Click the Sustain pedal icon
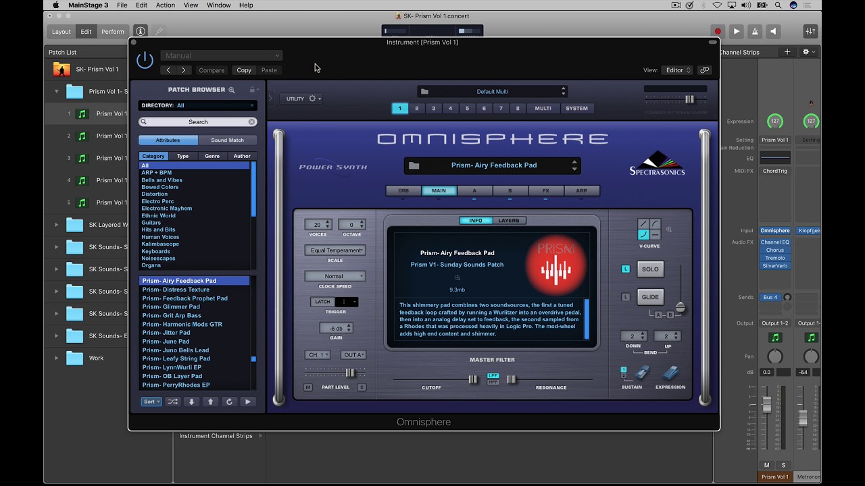Image resolution: width=865 pixels, height=486 pixels. pyautogui.click(x=643, y=372)
